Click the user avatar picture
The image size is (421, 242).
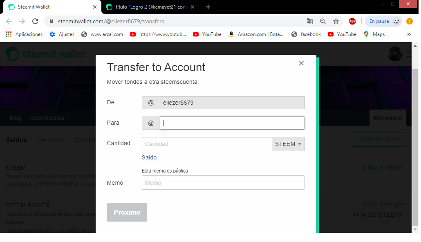click(395, 54)
